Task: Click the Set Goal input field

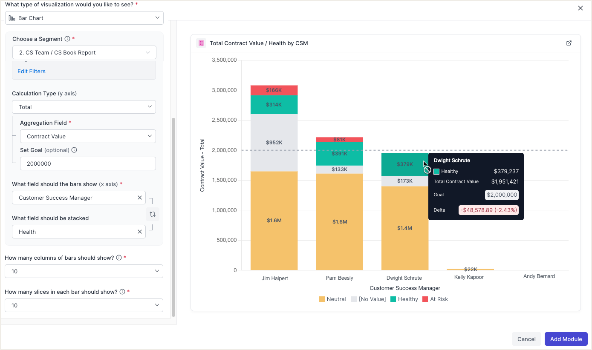Action: (88, 164)
